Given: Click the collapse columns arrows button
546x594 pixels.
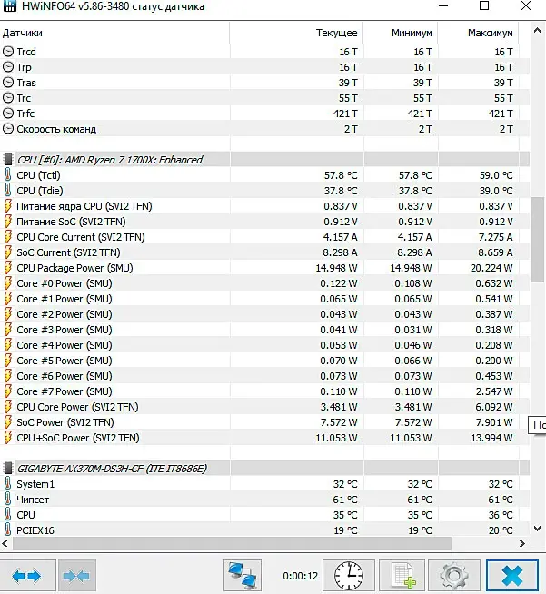Looking at the screenshot, I should click(x=76, y=575).
